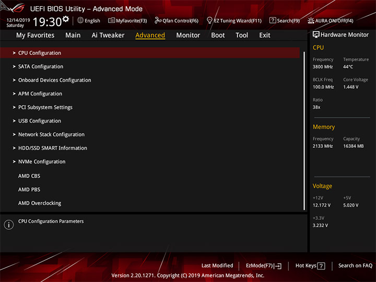Open the AMD Overclocking entry
This screenshot has width=376, height=282.
(40, 203)
